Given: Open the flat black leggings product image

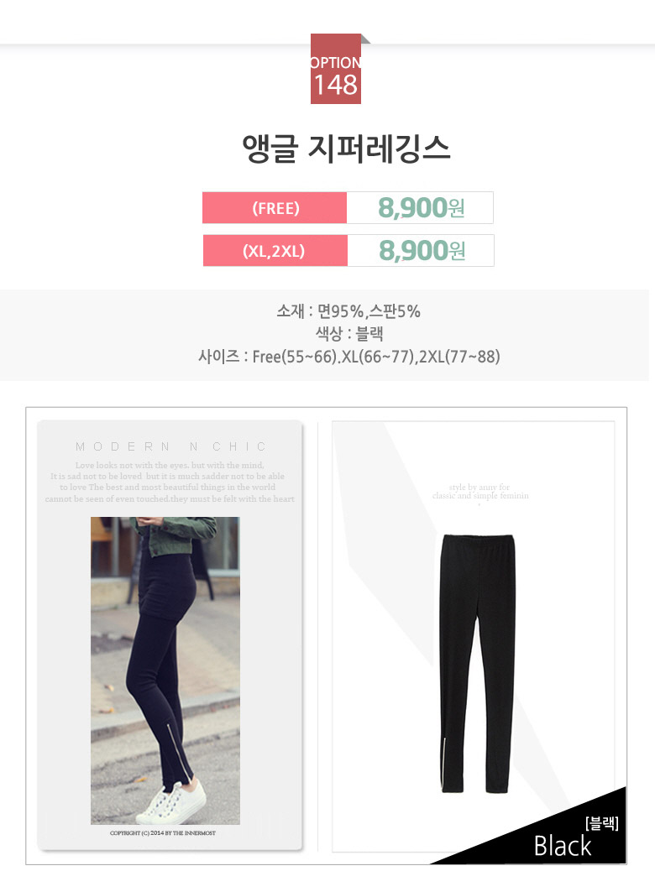Looking at the screenshot, I should [x=477, y=663].
